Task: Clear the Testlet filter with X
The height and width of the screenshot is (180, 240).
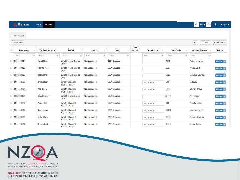Action: click(x=81, y=56)
